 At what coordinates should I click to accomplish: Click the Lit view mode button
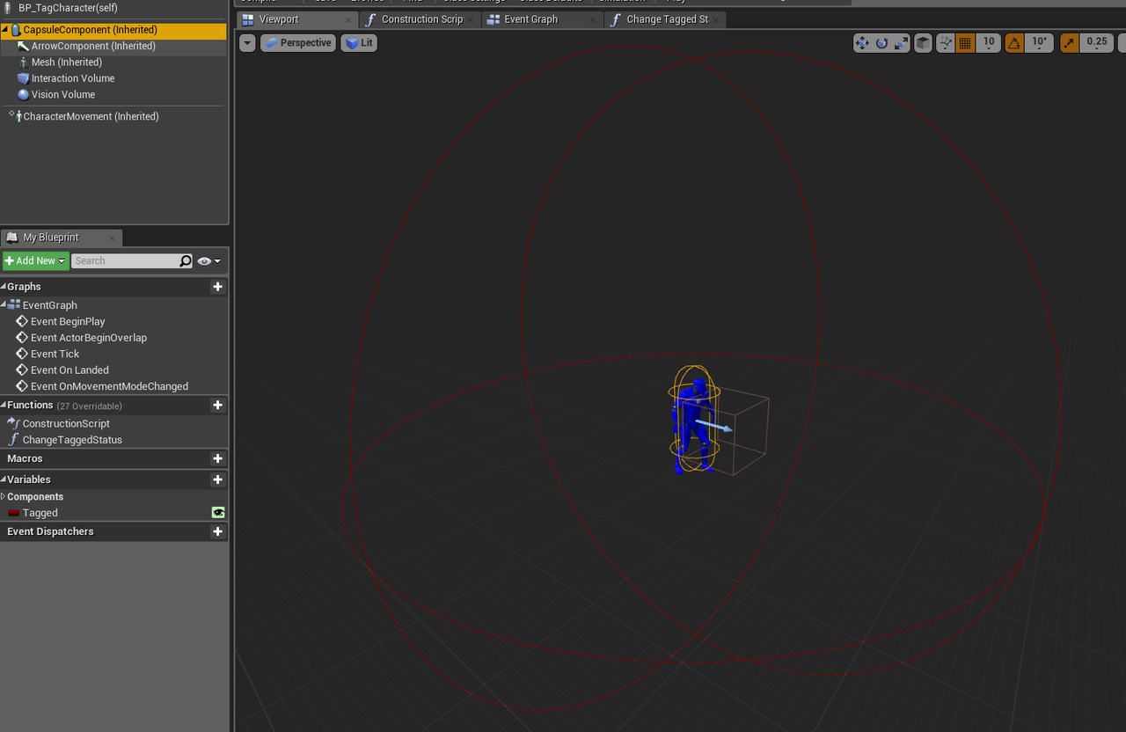pos(359,42)
